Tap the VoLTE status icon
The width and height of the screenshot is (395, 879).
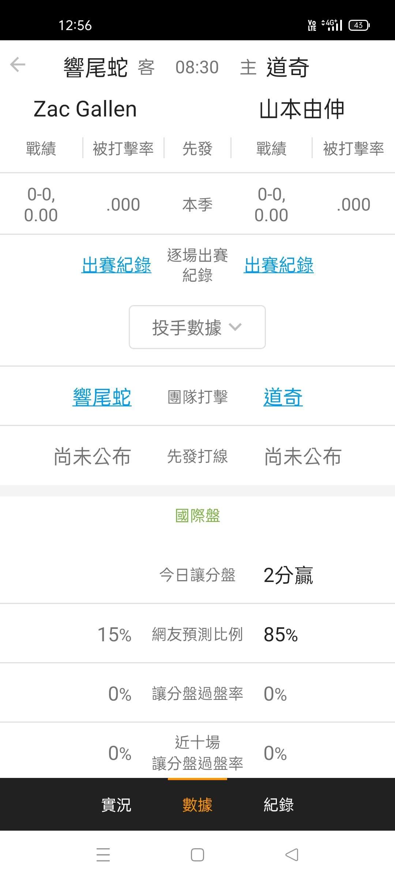(312, 25)
